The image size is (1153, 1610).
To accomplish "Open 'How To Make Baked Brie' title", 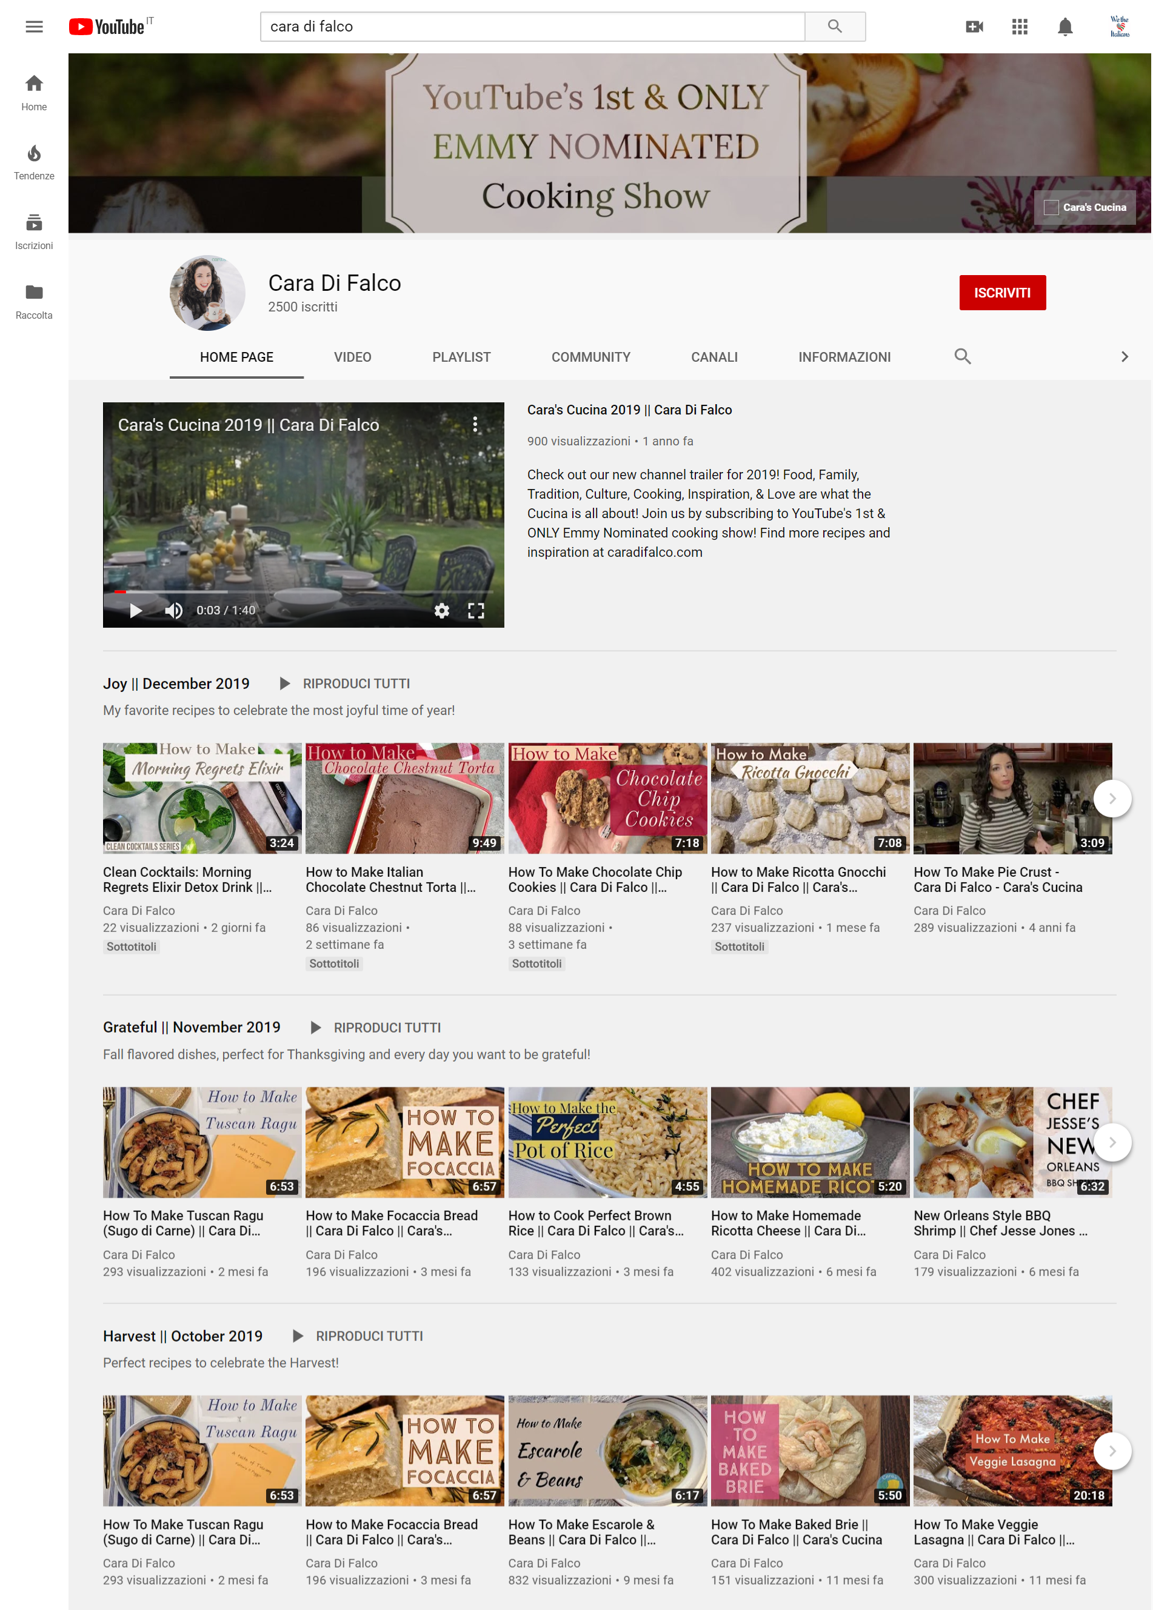I will [797, 1532].
